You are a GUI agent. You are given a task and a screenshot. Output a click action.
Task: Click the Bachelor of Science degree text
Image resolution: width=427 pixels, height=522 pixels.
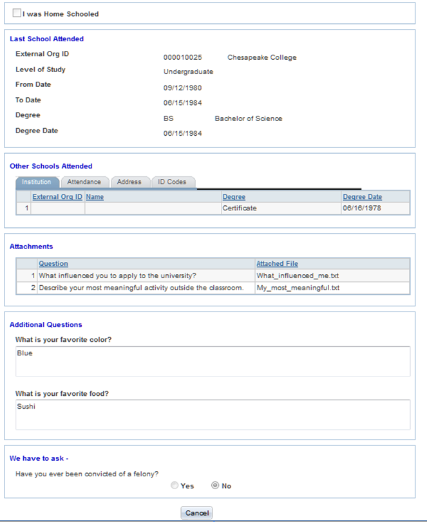click(x=249, y=118)
